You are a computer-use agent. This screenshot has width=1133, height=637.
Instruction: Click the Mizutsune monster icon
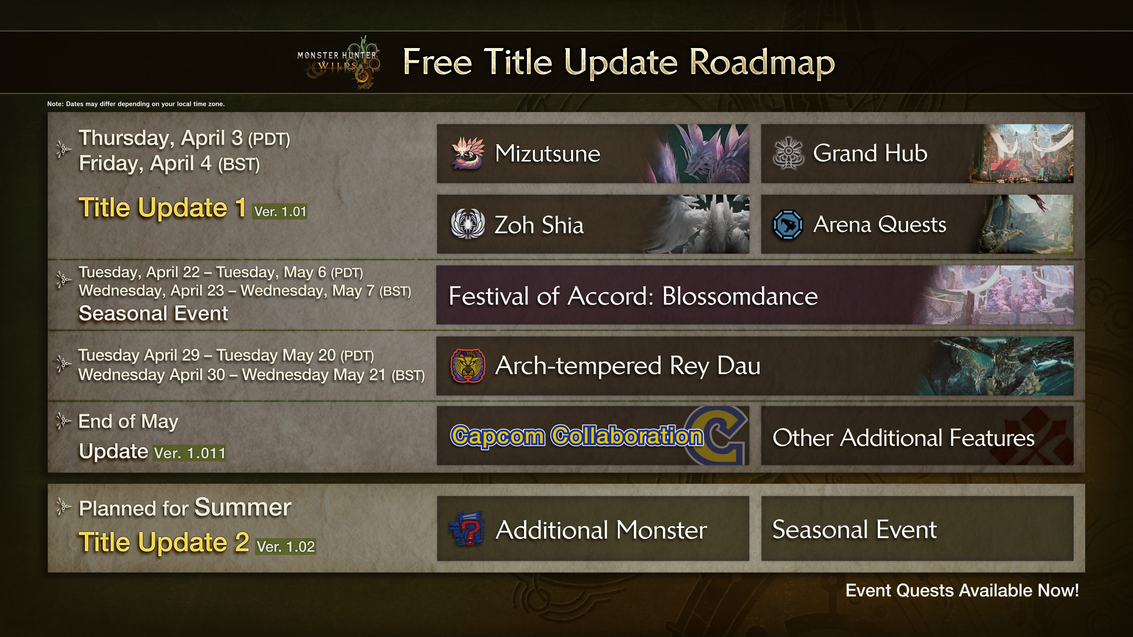coord(468,153)
